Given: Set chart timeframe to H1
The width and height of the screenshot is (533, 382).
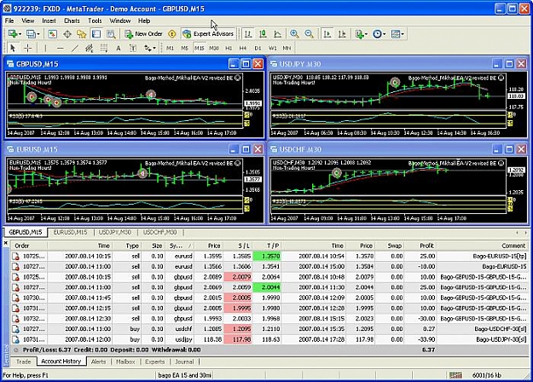Looking at the screenshot, I should 229,48.
